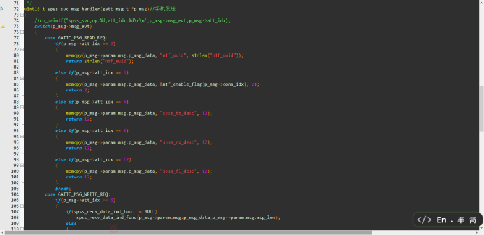Click the return 12; statement on line 96
The height and width of the screenshot is (235, 484).
tap(79, 148)
